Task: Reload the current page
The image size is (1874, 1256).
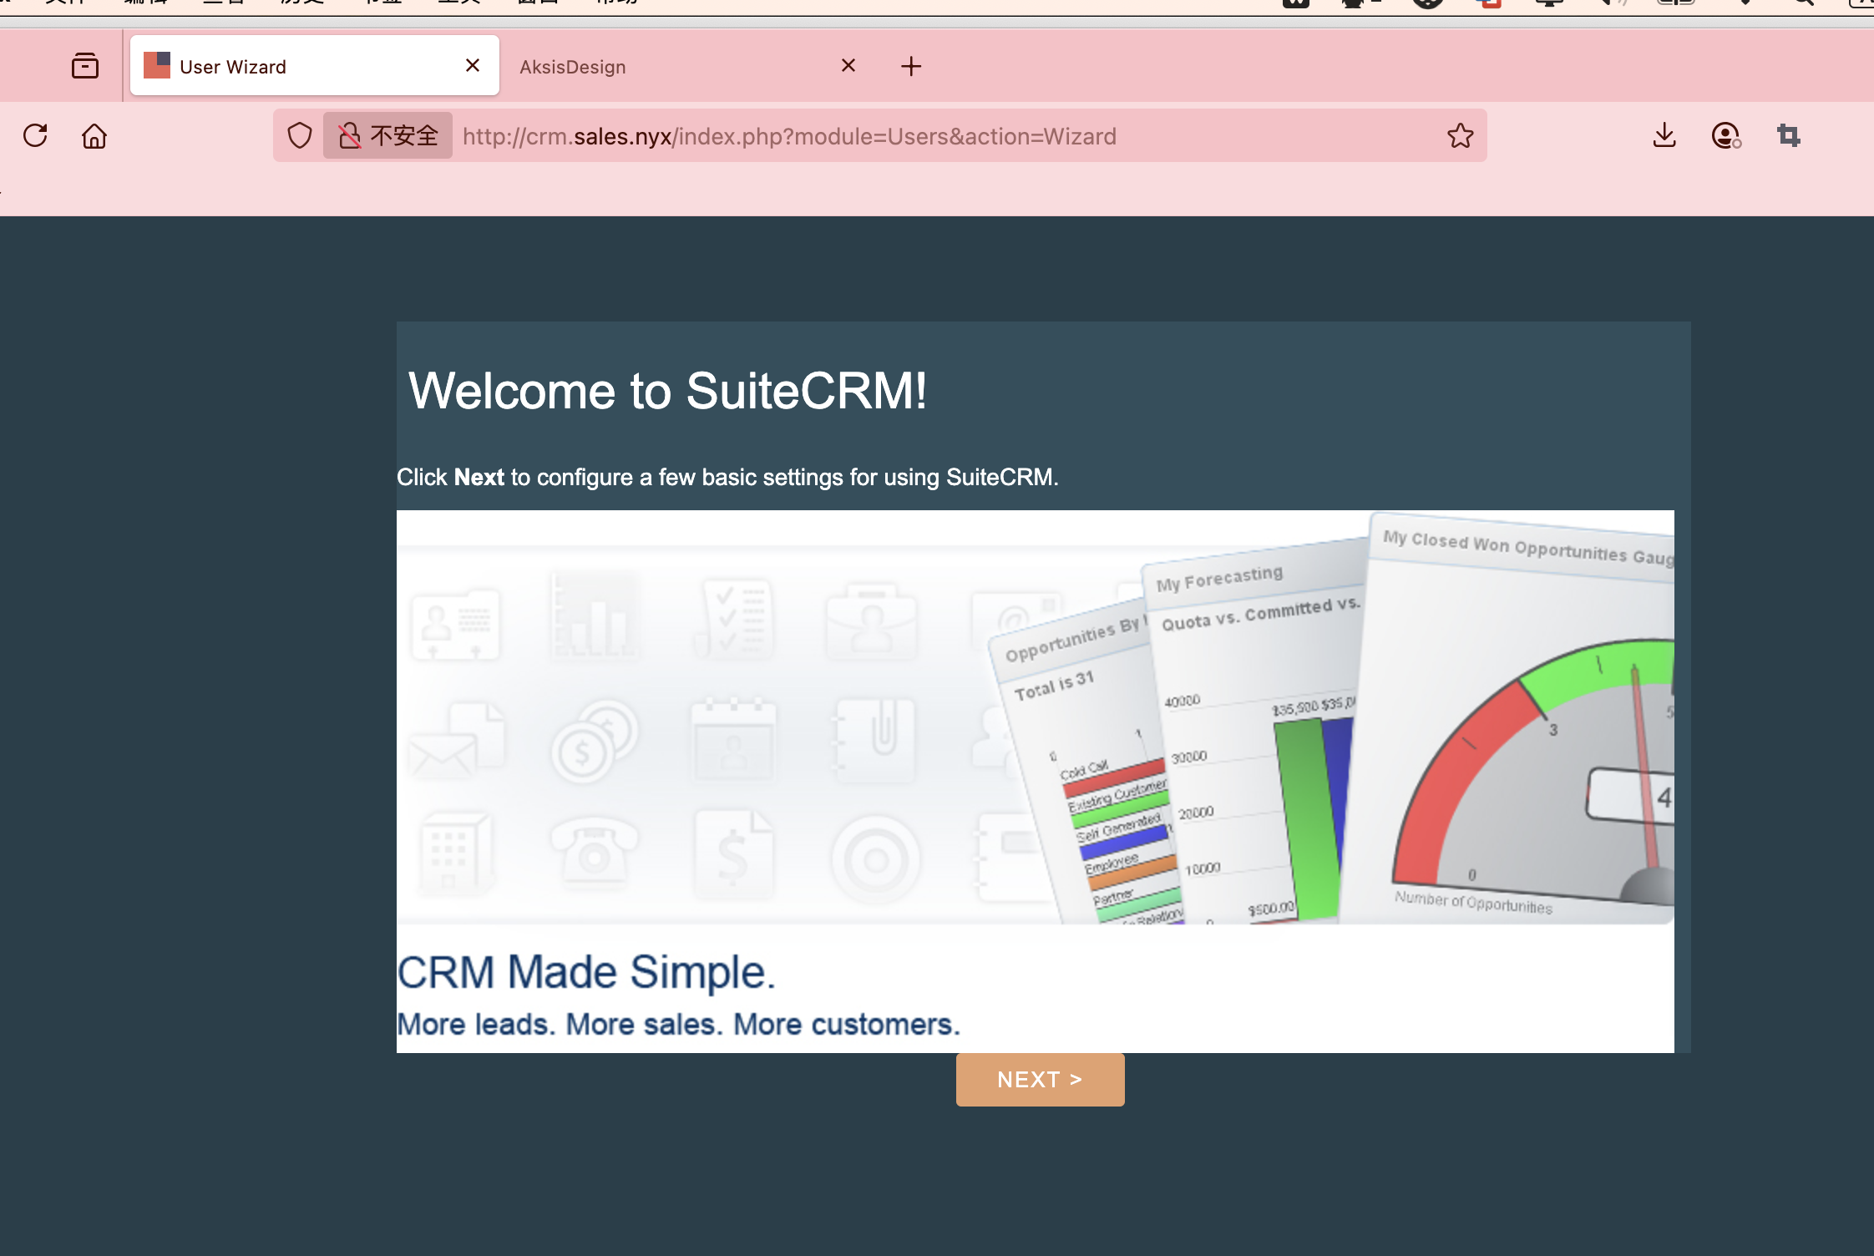Action: [35, 135]
